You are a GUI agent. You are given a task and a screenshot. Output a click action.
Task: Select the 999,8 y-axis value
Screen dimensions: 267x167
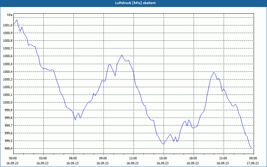click(x=8, y=118)
